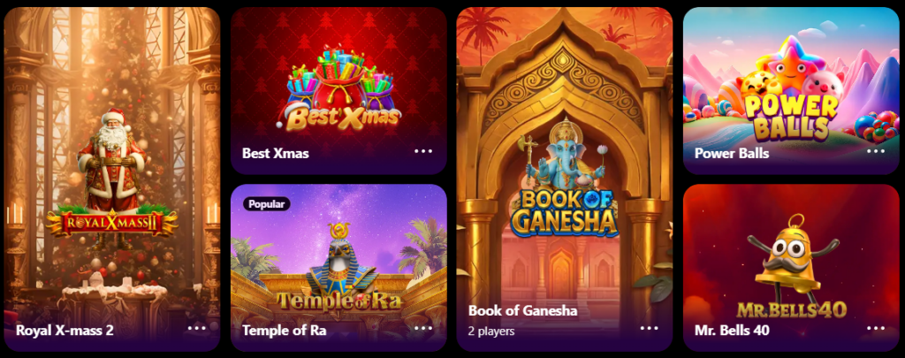Image resolution: width=905 pixels, height=358 pixels.
Task: Click the Popular badge on Temple of Ra
Action: 267,204
